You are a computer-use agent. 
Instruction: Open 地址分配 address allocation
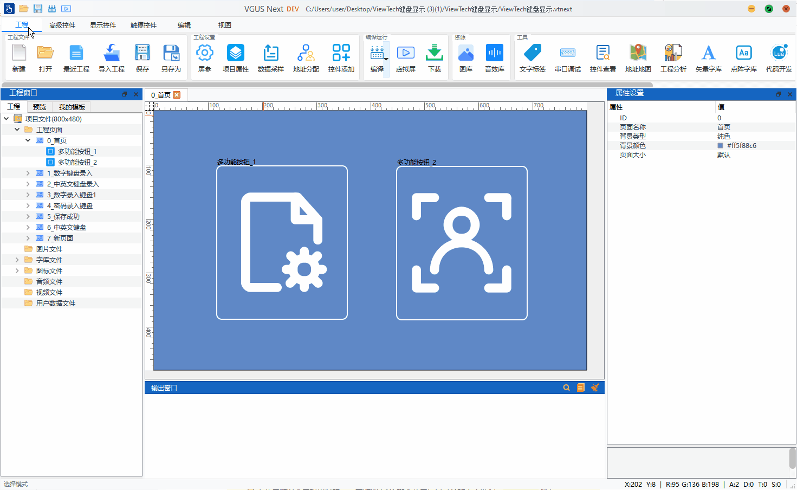coord(306,58)
